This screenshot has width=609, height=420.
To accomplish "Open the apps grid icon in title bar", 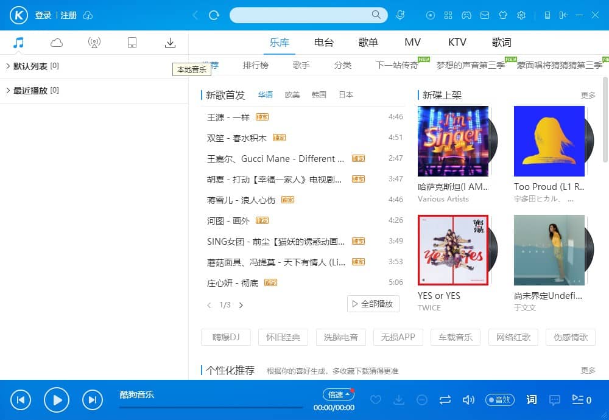I will click(448, 15).
